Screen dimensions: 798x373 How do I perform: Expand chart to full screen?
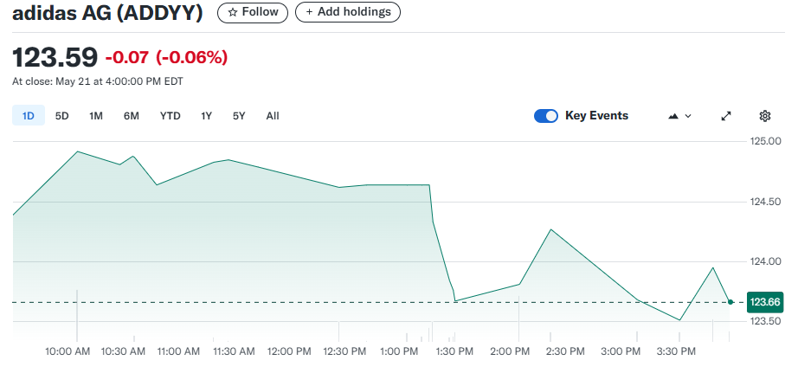coord(726,116)
